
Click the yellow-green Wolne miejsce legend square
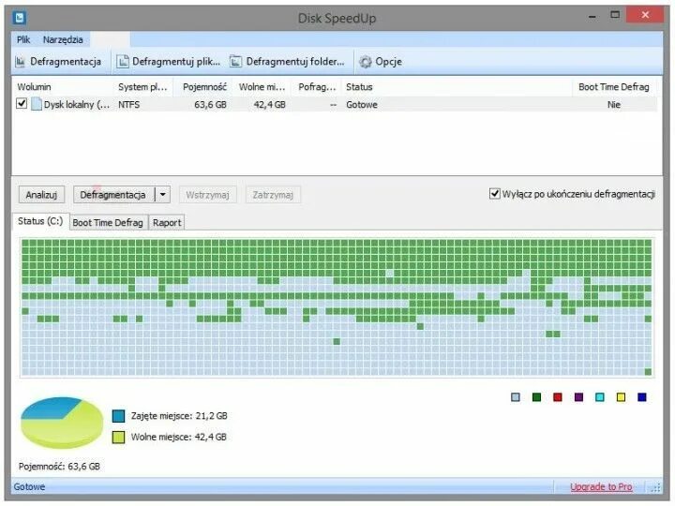click(118, 438)
